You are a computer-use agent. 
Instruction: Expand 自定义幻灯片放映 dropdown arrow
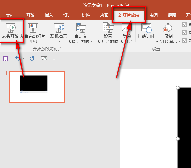tap(92, 42)
